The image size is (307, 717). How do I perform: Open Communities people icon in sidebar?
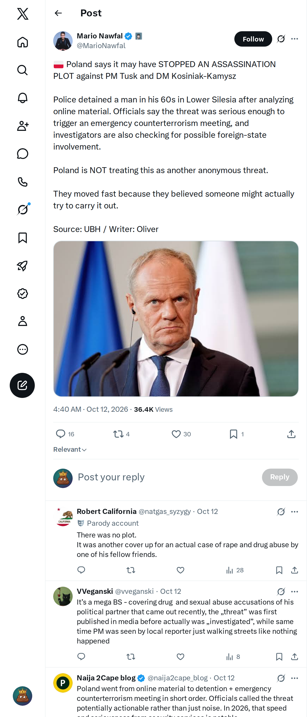pos(23,126)
